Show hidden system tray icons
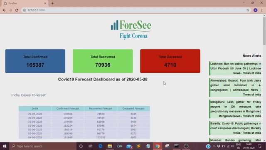The width and height of the screenshot is (266, 150). click(214, 146)
